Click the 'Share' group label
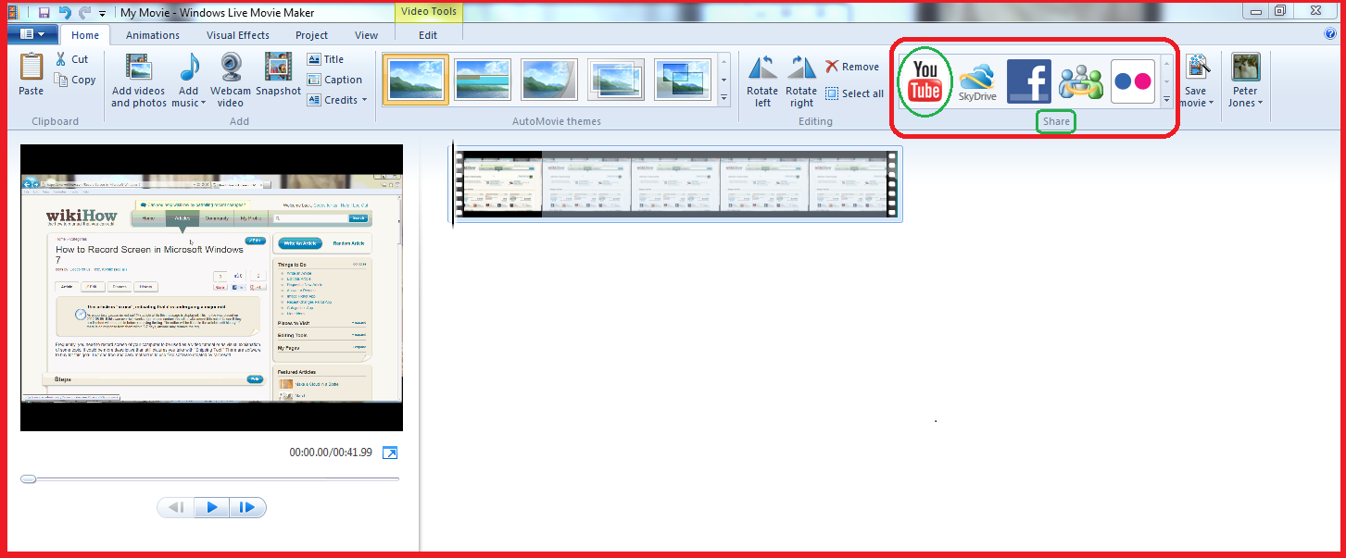This screenshot has height=558, width=1346. pos(1056,121)
